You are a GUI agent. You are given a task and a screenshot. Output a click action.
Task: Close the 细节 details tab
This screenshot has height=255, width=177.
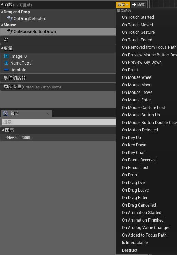48,114
